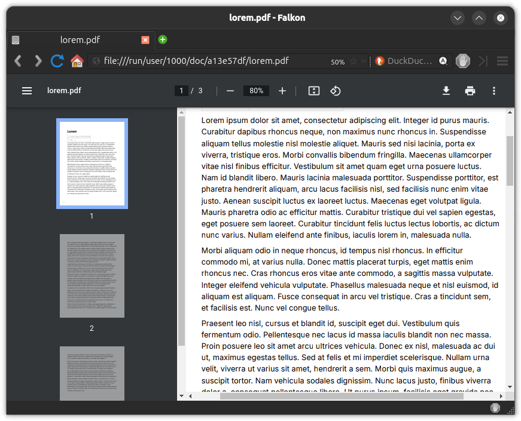This screenshot has width=521, height=421.
Task: Rotate the PDF counterclockwise
Action: coord(336,91)
